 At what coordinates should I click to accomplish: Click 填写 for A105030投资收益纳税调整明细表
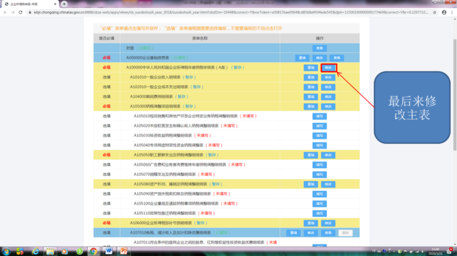point(319,136)
